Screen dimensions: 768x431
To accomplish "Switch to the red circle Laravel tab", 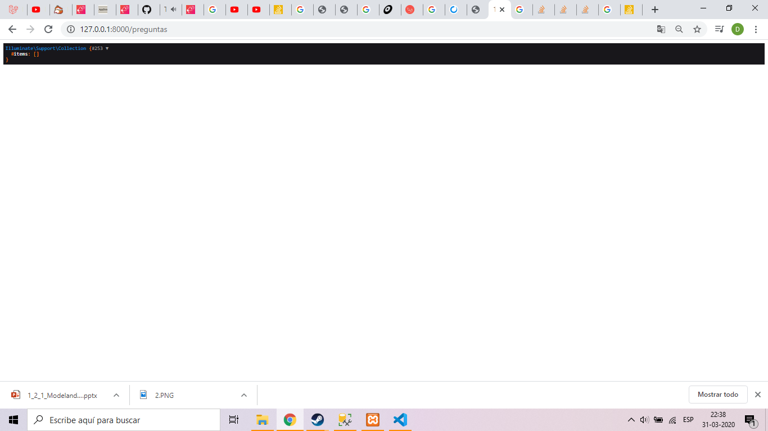I will [410, 10].
